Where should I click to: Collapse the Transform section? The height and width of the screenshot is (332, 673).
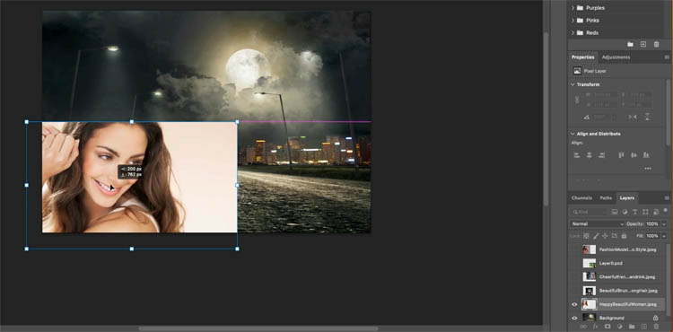pos(572,84)
